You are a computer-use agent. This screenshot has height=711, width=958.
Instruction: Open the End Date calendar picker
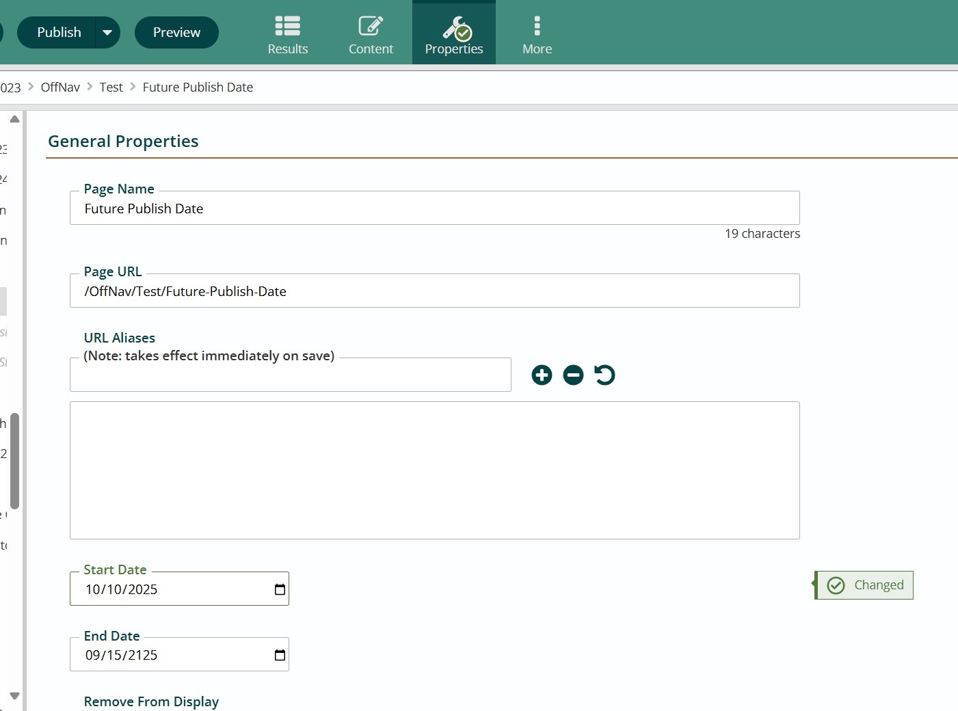tap(279, 654)
